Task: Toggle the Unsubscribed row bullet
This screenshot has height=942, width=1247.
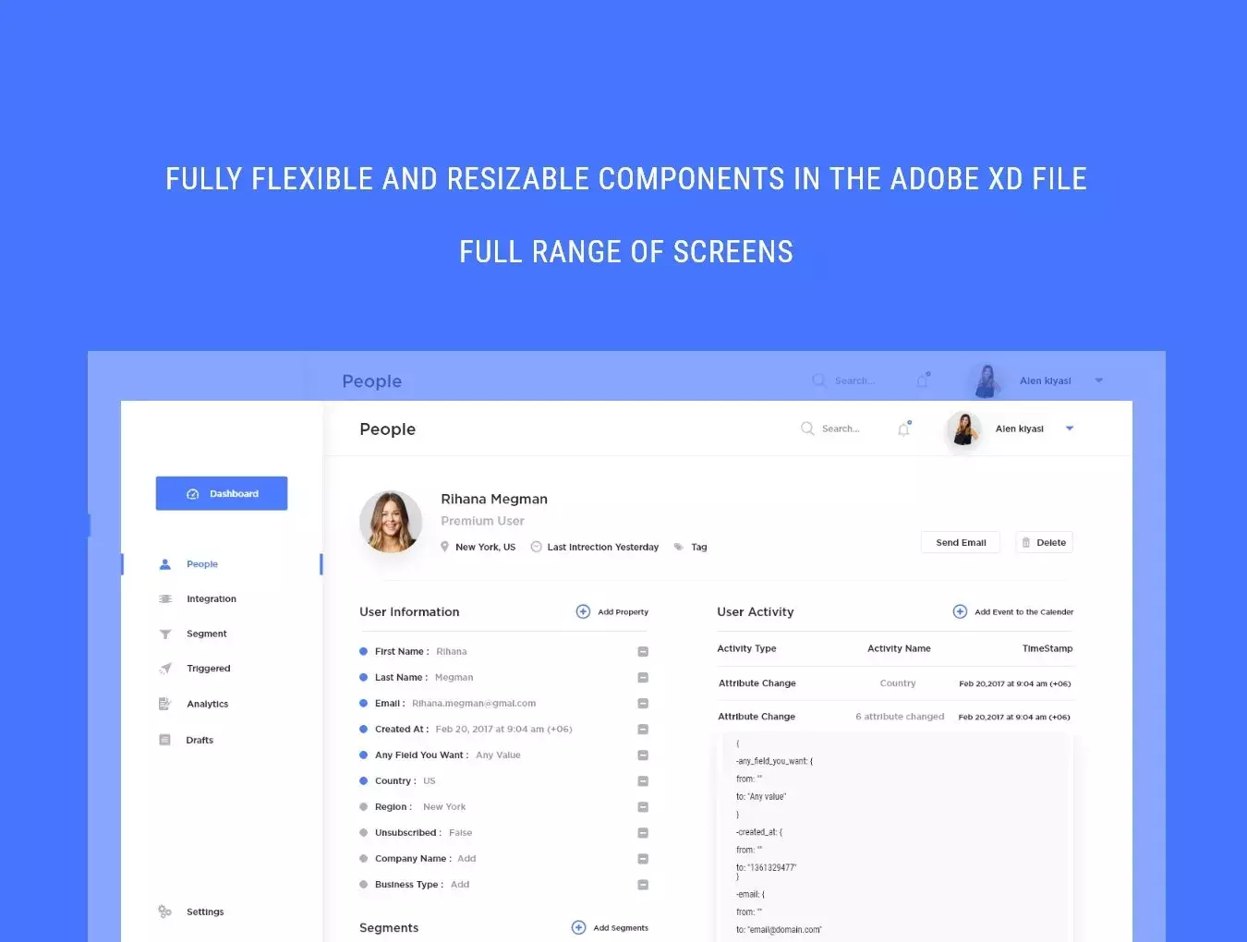Action: point(363,833)
